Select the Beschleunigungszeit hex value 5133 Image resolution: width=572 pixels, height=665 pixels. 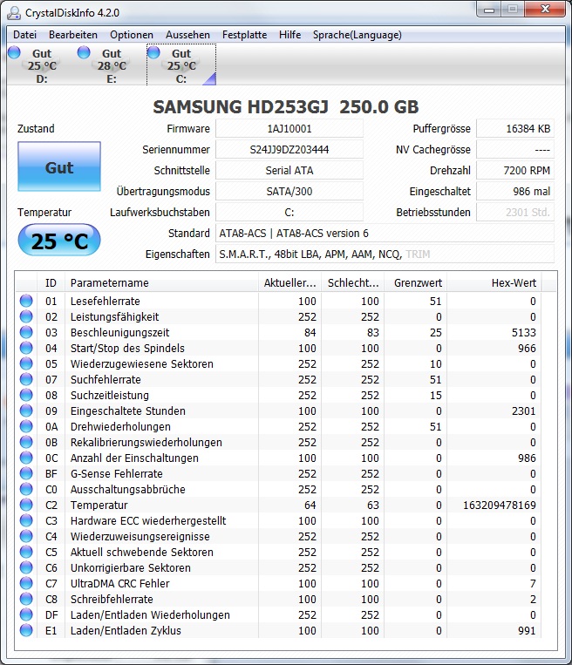(524, 333)
